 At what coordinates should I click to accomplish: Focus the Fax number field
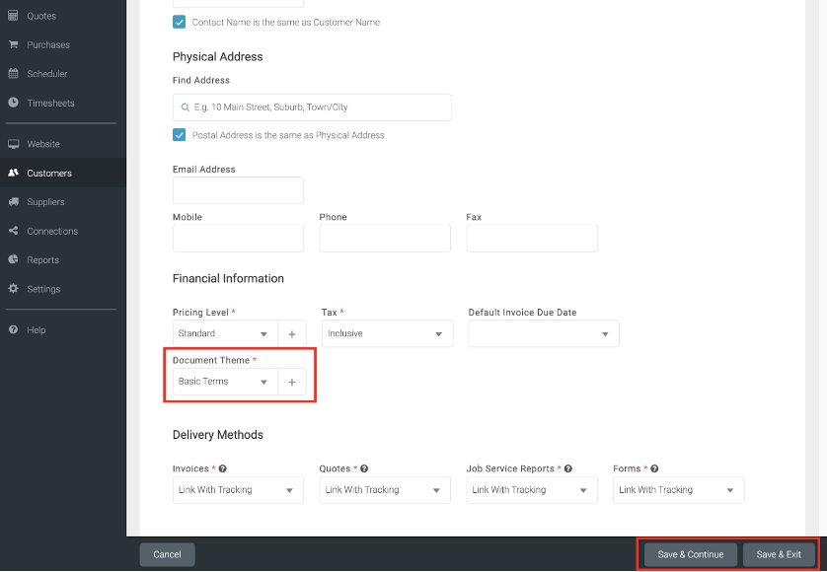(x=532, y=239)
